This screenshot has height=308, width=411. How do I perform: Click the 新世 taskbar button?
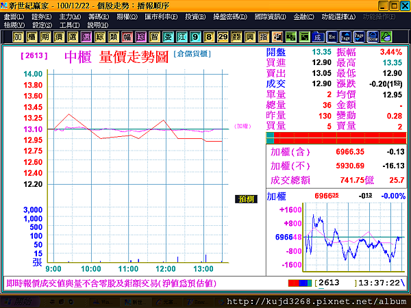[x=135, y=302]
